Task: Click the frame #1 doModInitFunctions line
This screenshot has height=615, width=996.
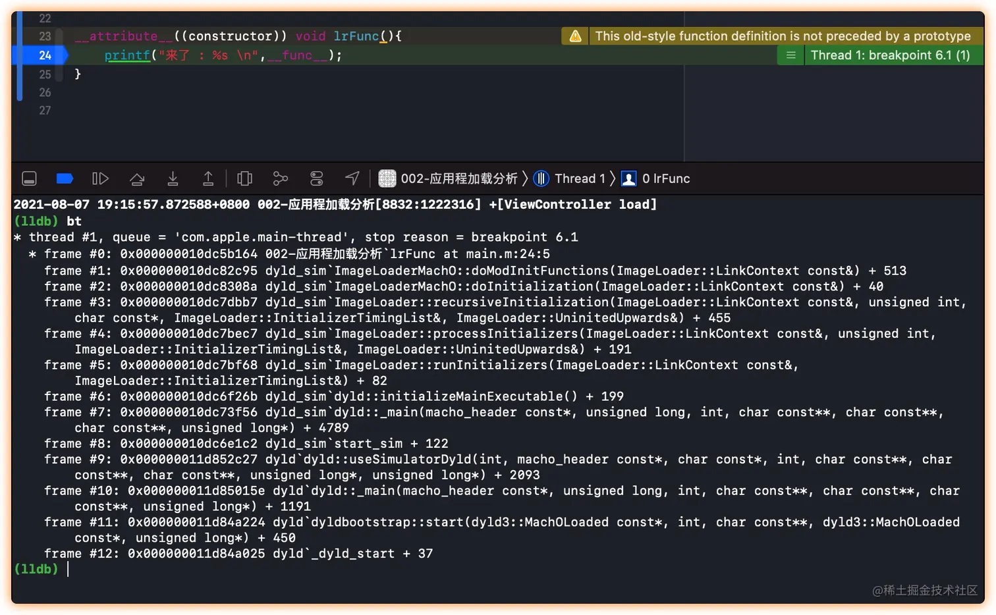Action: point(475,271)
